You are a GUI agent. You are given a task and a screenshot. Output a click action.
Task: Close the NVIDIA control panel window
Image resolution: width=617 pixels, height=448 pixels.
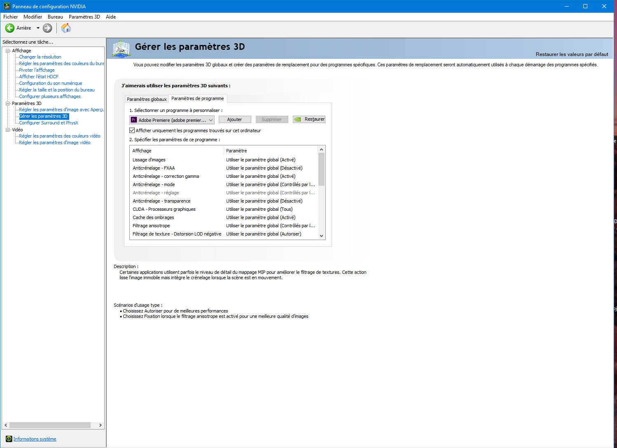(604, 6)
